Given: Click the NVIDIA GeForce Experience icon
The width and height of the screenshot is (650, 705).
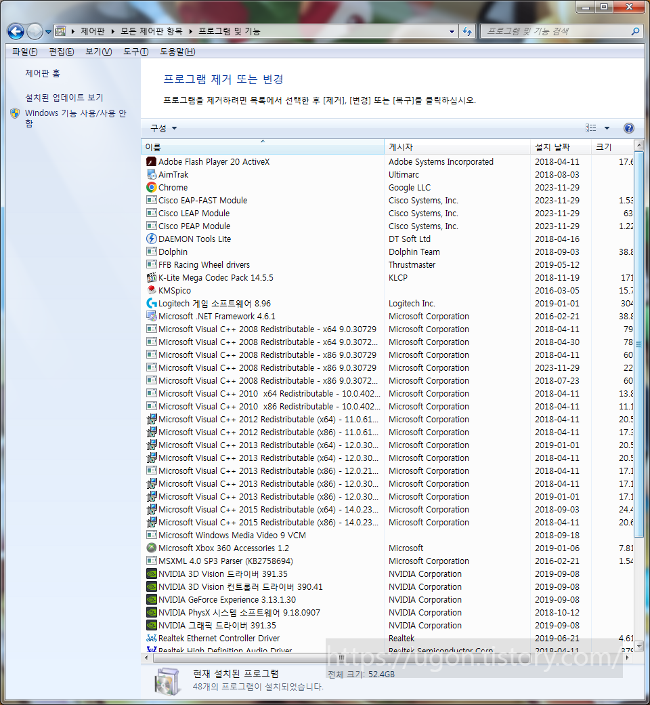Looking at the screenshot, I should [x=152, y=599].
